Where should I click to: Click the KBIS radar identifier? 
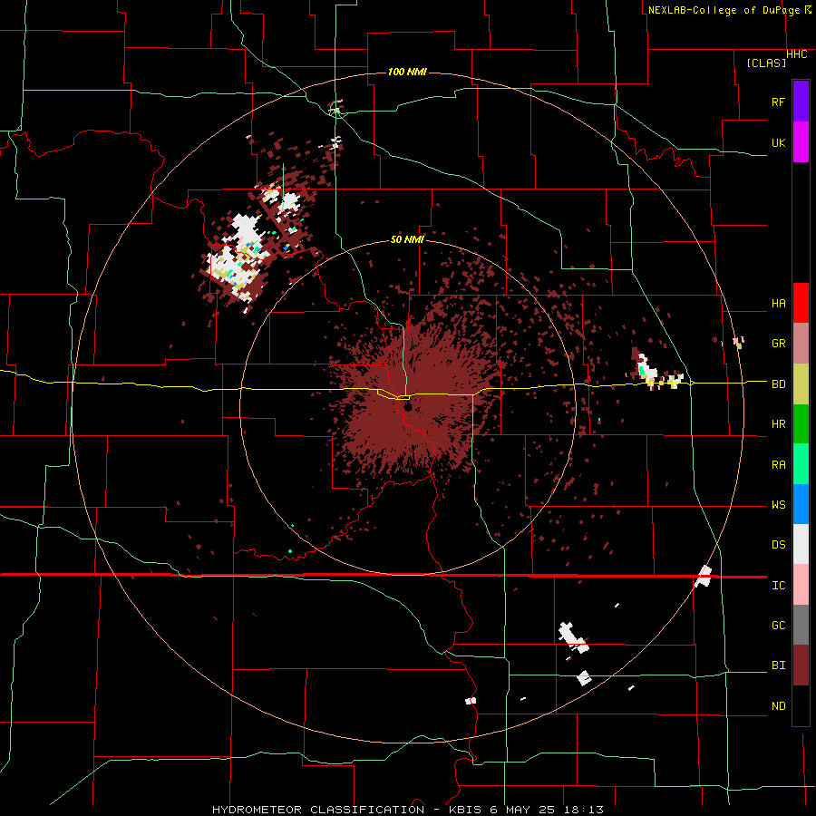[x=465, y=810]
